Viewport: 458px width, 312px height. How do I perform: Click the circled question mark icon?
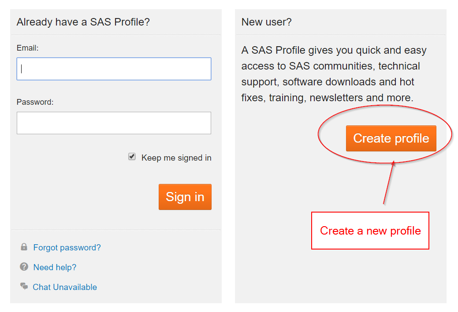point(24,267)
